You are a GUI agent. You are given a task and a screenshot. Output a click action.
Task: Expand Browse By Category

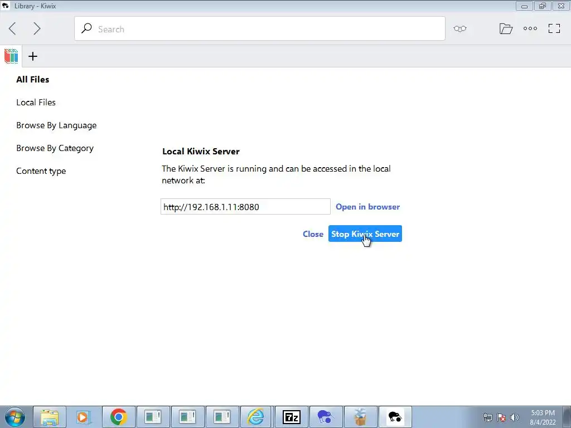tap(55, 148)
